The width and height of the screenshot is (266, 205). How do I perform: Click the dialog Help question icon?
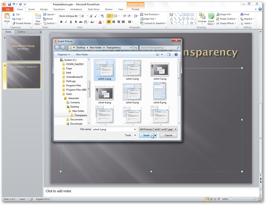click(176, 55)
